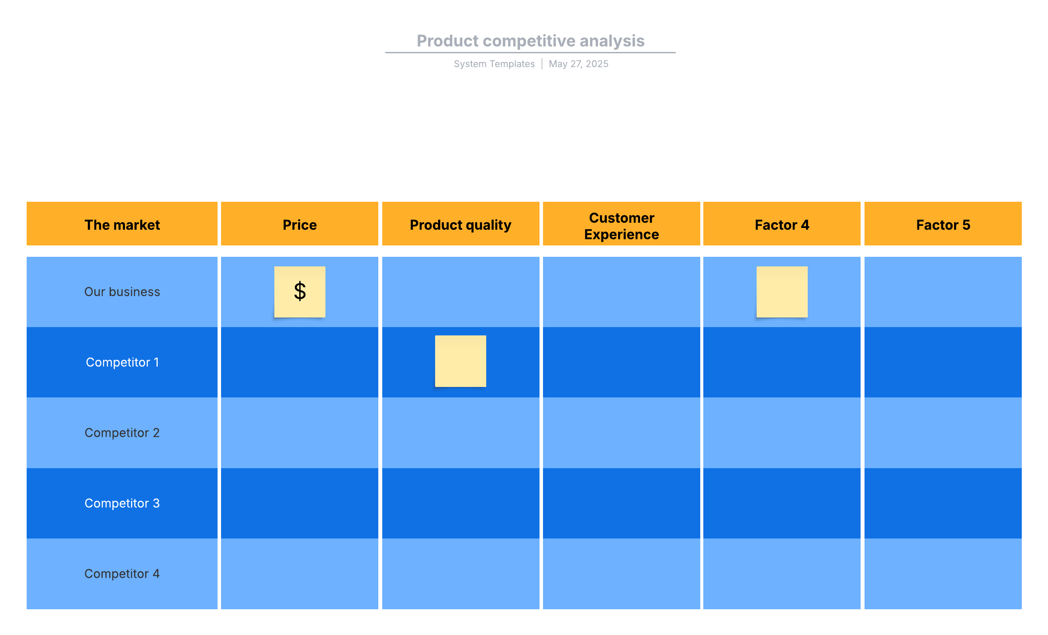Viewport: 1048px width, 635px height.
Task: Click the Competitor 4 Factor 5 cell
Action: click(943, 573)
